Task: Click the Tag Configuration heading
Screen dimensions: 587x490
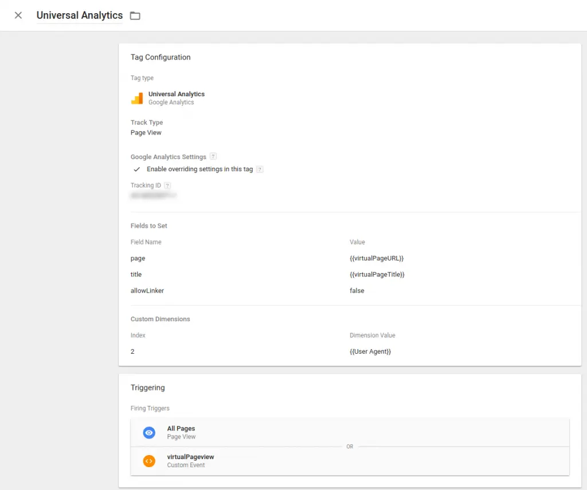Action: 161,57
